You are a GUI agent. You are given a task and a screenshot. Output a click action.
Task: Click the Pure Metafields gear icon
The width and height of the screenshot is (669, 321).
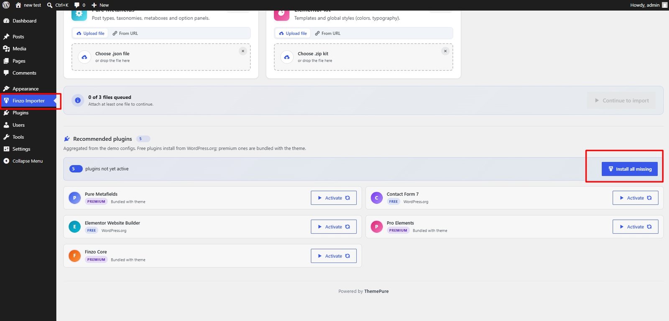79,14
